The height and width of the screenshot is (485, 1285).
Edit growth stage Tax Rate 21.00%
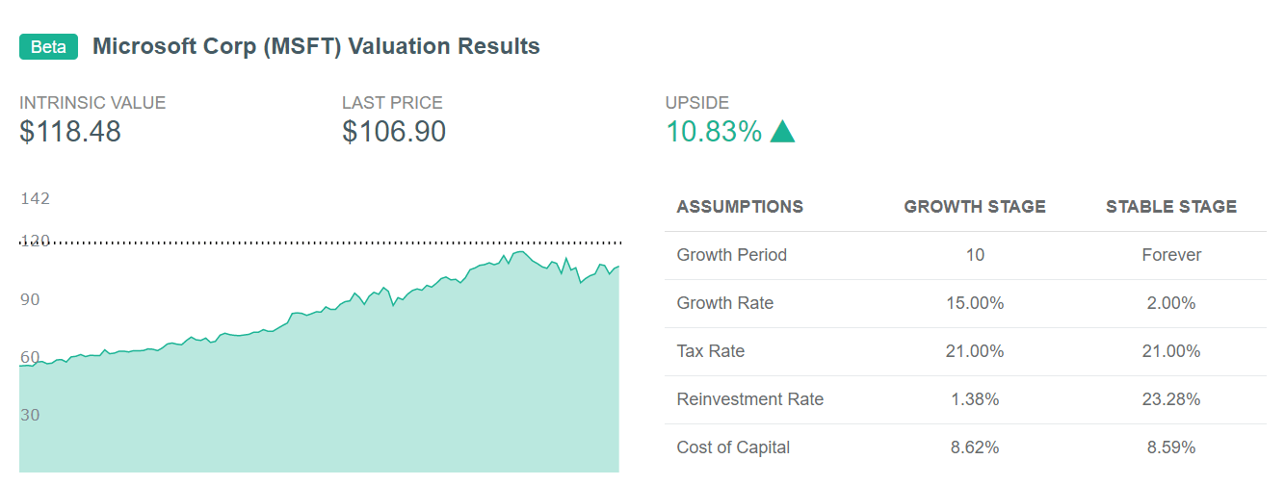pyautogui.click(x=975, y=351)
